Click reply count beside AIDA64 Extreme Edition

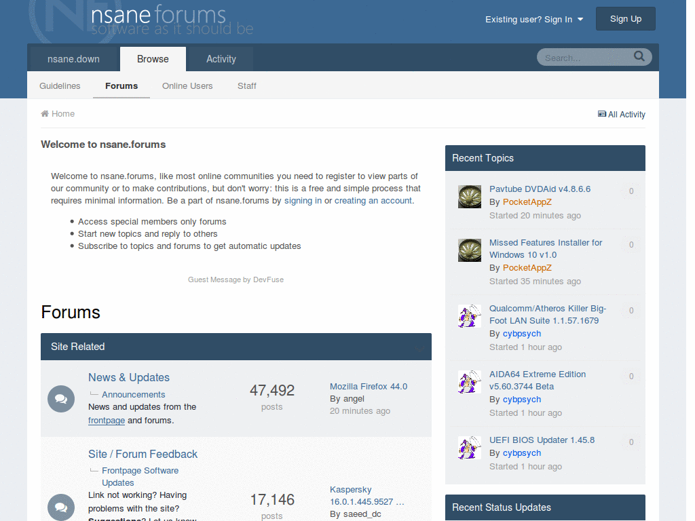[631, 377]
